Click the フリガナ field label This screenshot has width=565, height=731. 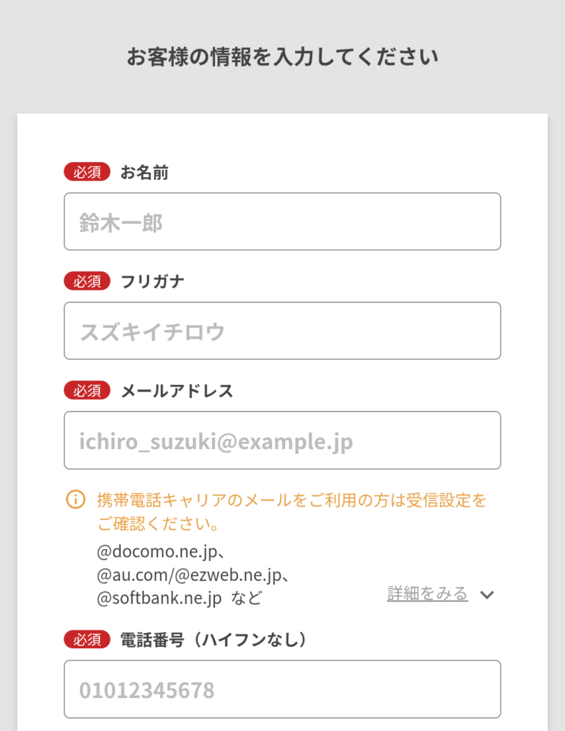(153, 281)
